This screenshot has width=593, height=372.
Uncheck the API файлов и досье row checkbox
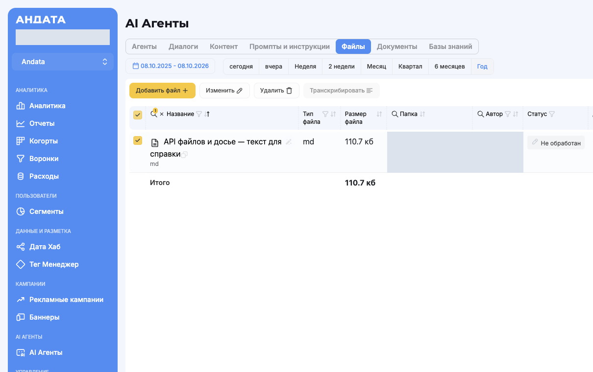pos(138,140)
